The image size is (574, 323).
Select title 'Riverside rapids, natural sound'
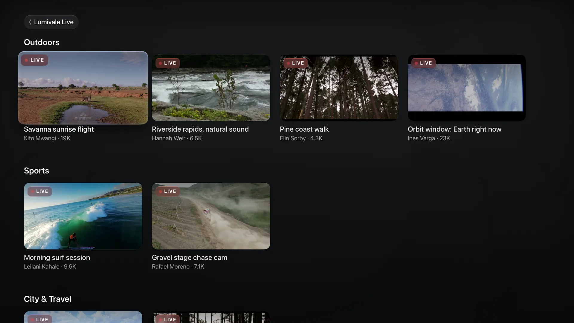coord(200,129)
